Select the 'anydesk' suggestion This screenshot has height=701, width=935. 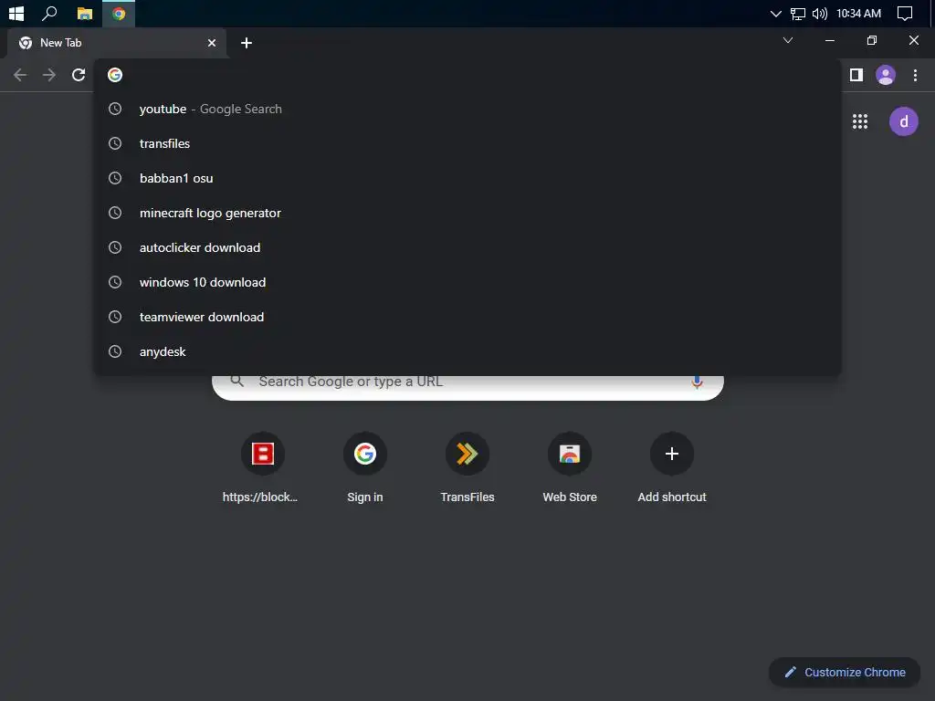[x=467, y=351]
